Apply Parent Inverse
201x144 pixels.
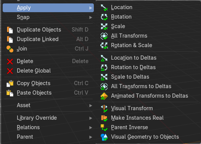148,127
